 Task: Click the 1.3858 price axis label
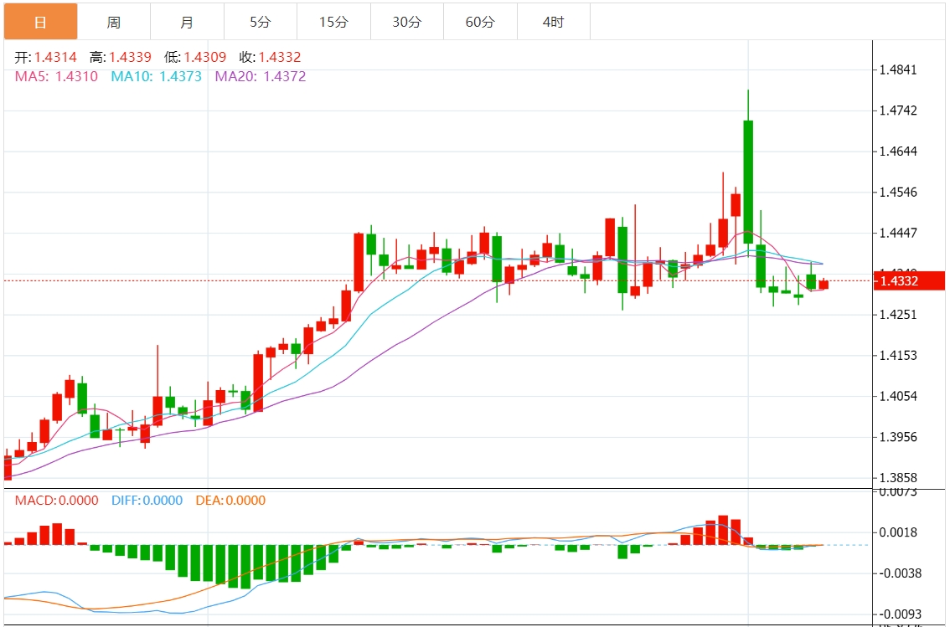point(899,478)
